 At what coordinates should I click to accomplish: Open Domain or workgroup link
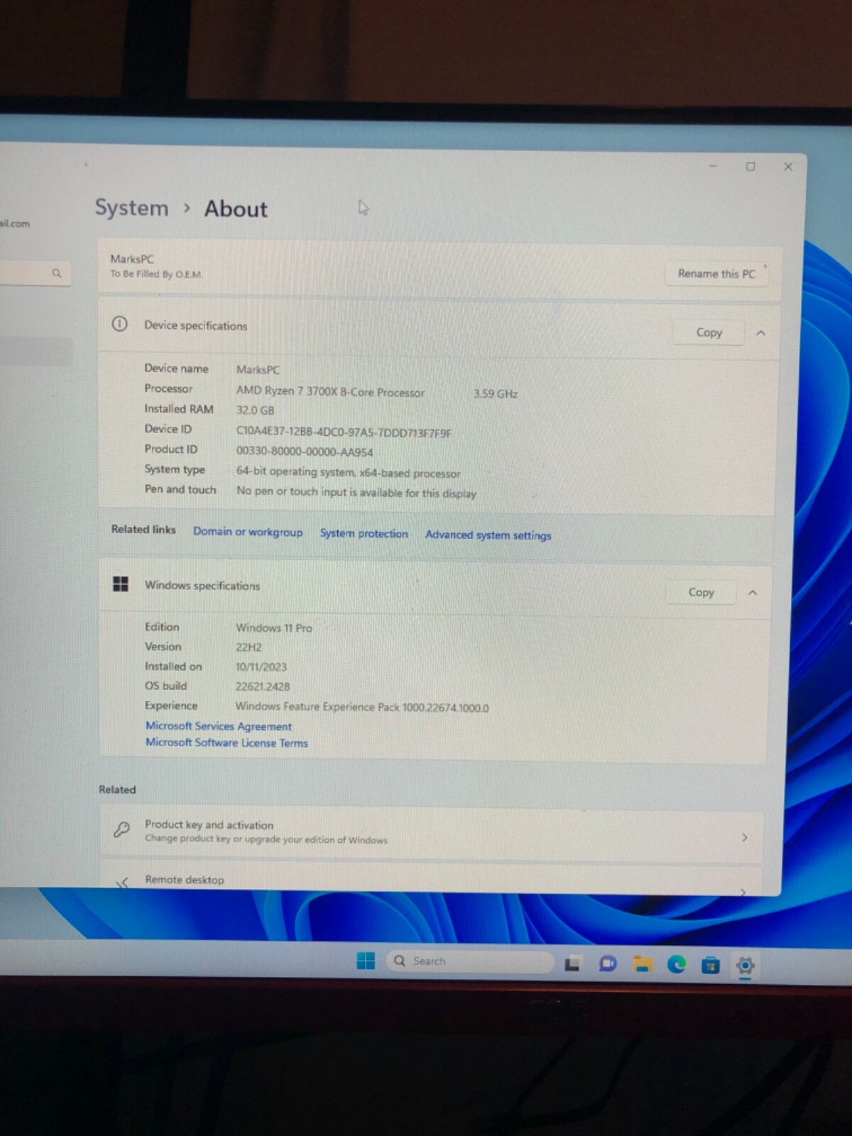point(248,532)
